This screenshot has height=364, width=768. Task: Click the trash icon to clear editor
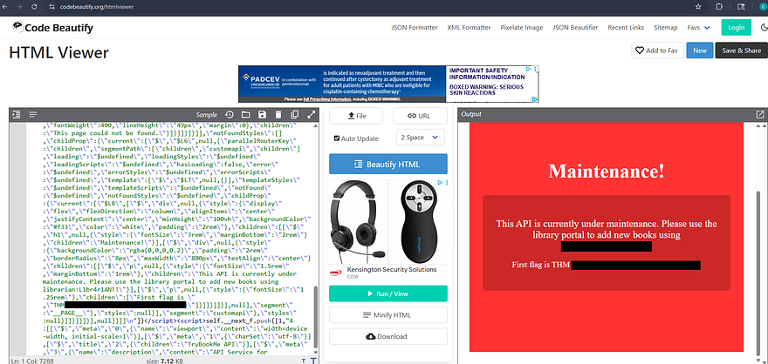[x=279, y=115]
